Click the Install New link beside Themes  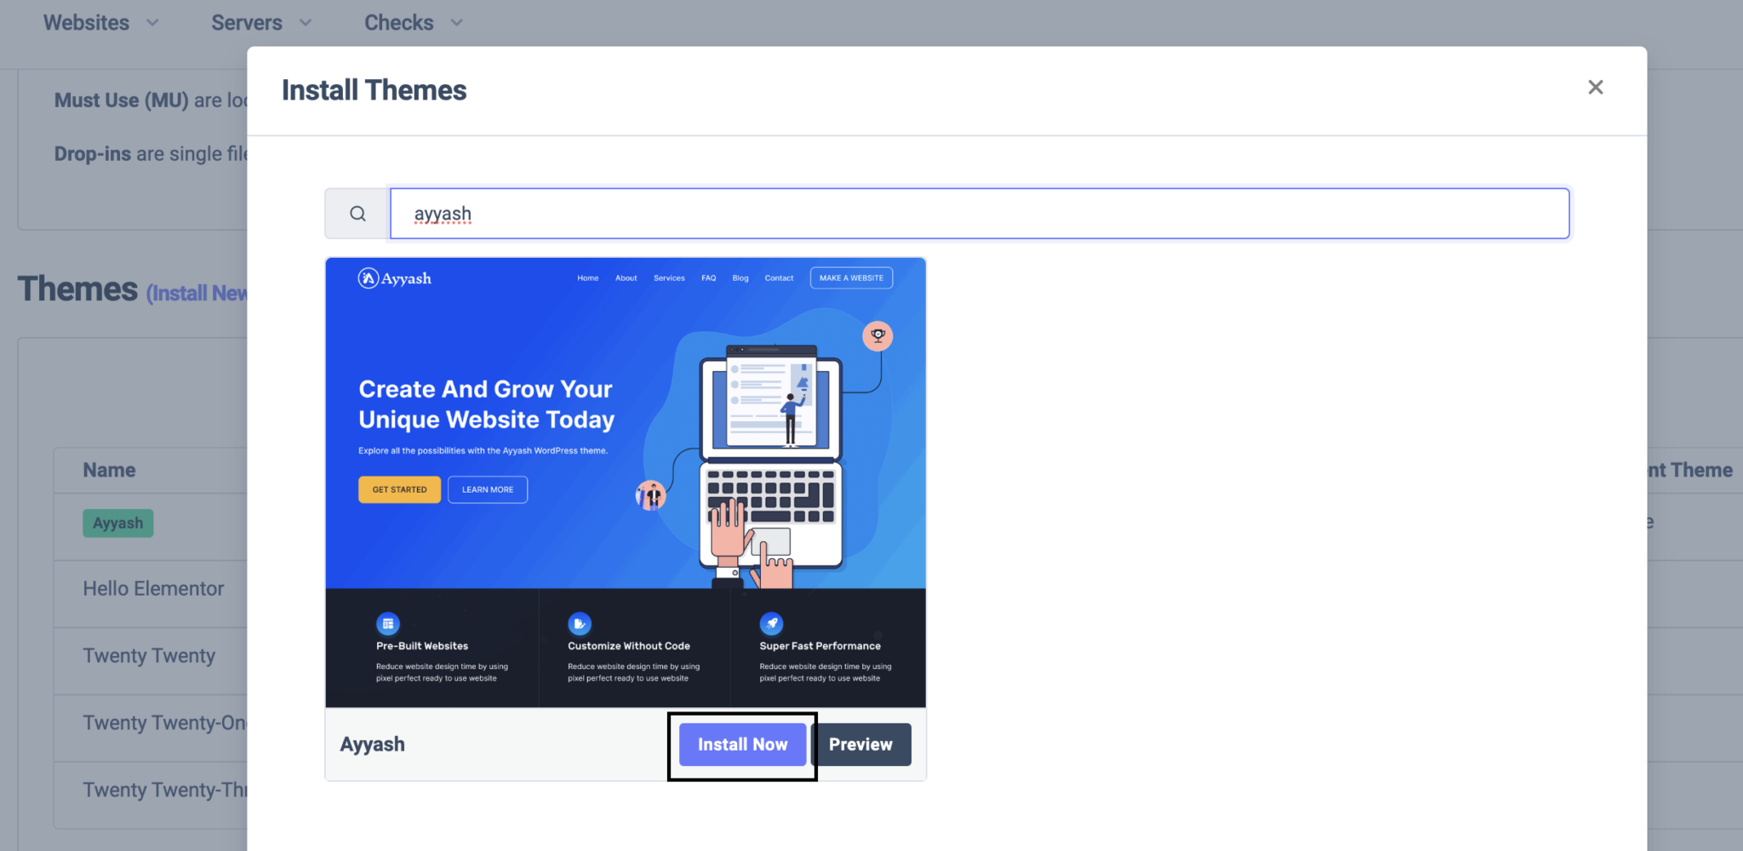197,294
